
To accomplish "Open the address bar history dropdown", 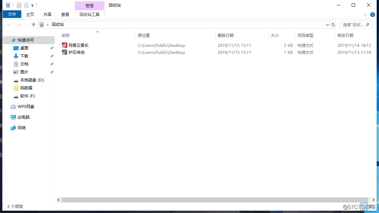I will coord(327,25).
